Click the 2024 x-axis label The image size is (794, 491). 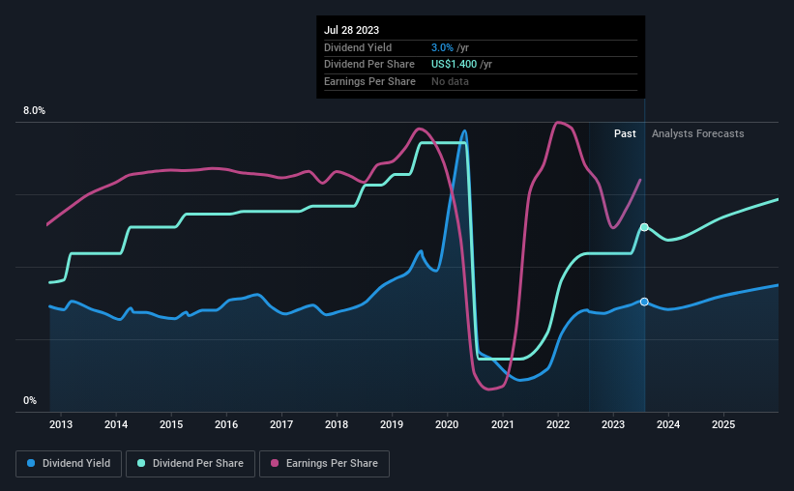point(668,424)
